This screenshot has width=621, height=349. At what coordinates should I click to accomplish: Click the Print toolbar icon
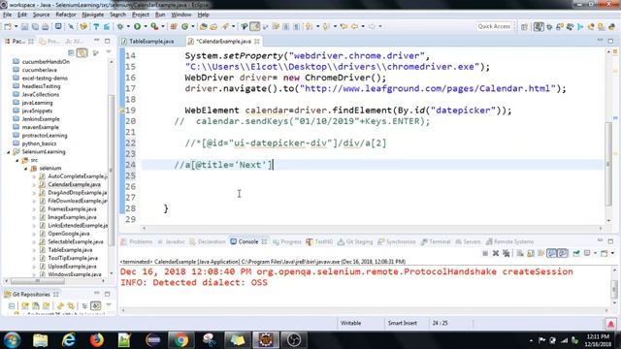tap(46, 26)
